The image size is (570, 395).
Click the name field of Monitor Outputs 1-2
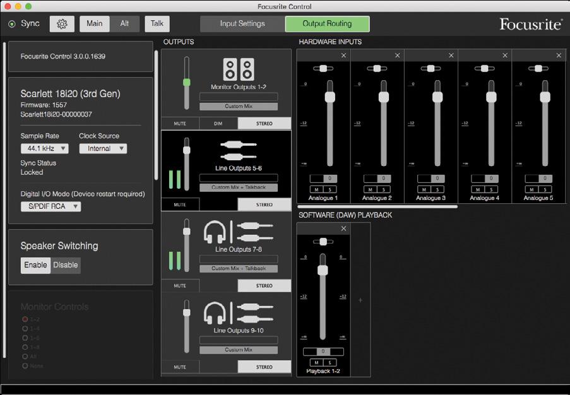pos(239,97)
